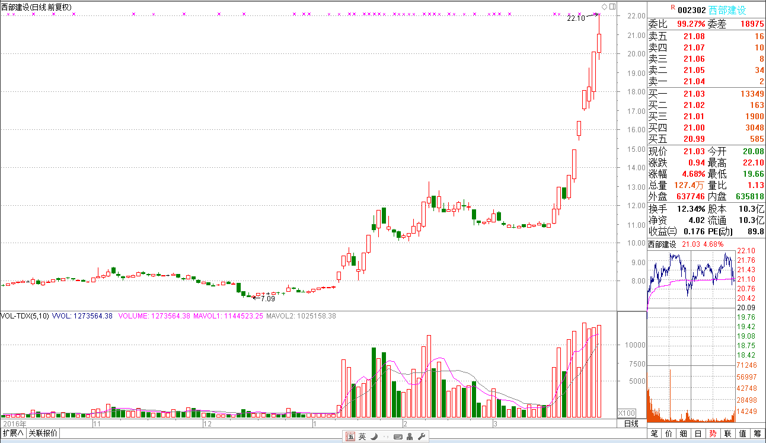This screenshot has height=443, width=766.
Task: Click the X100 volume scale box
Action: point(627,413)
